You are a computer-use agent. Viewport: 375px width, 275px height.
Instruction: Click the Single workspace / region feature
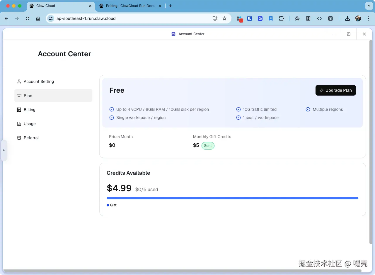141,118
